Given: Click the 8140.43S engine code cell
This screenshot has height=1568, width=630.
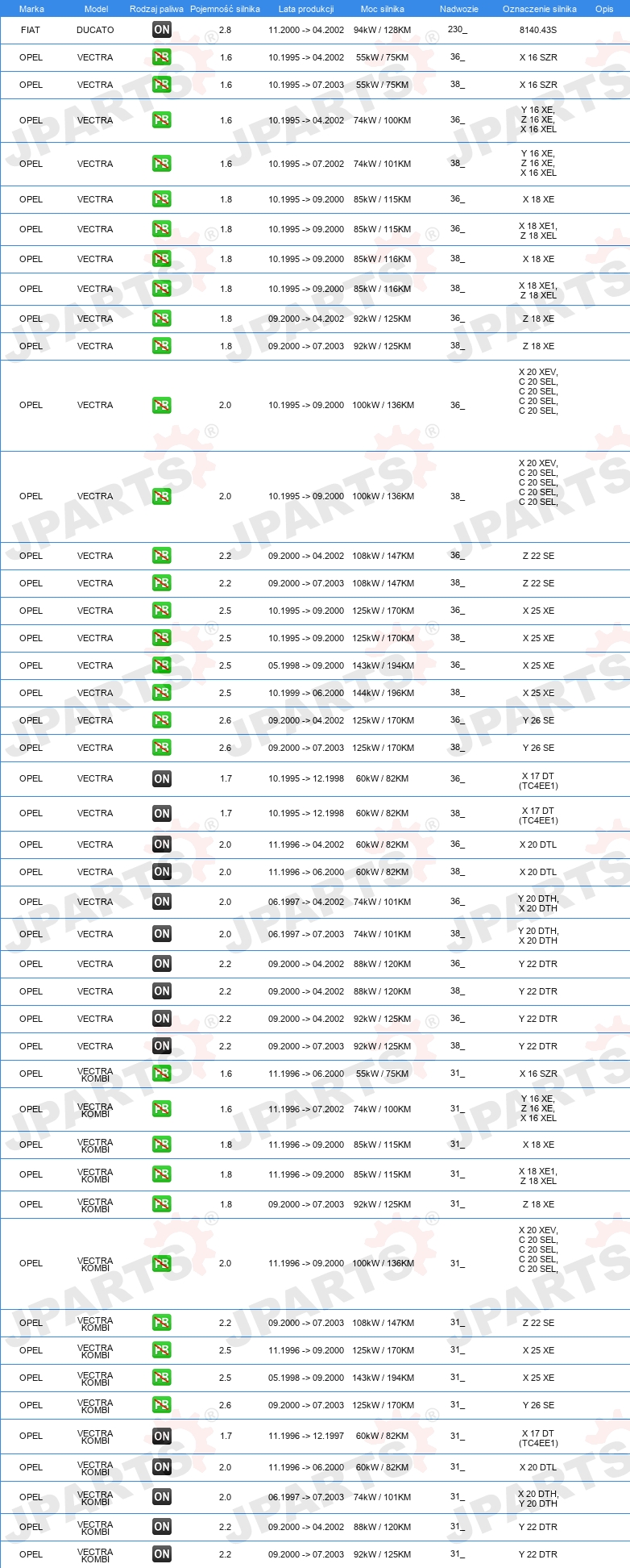Looking at the screenshot, I should click(x=538, y=30).
